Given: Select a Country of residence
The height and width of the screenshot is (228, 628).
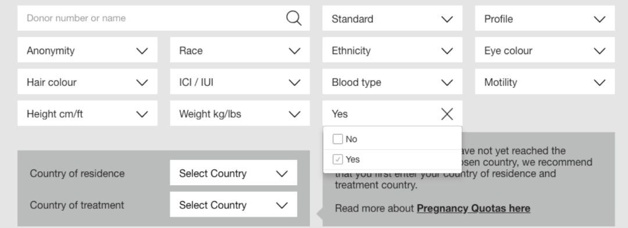Looking at the screenshot, I should click(x=234, y=173).
